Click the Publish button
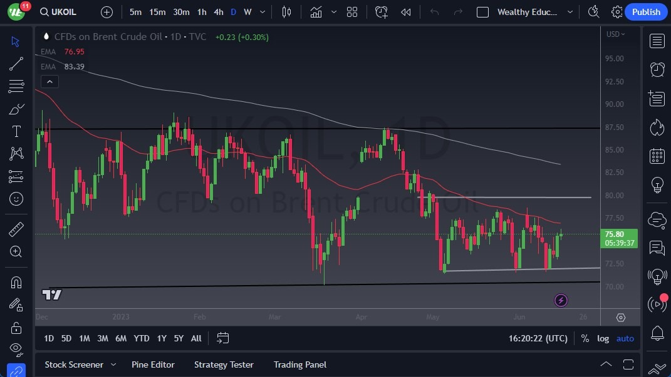 click(646, 12)
